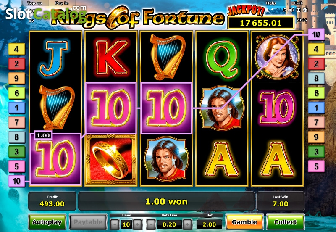Select the Exit menu item
This screenshot has width=336, height=232.
[x=298, y=3]
